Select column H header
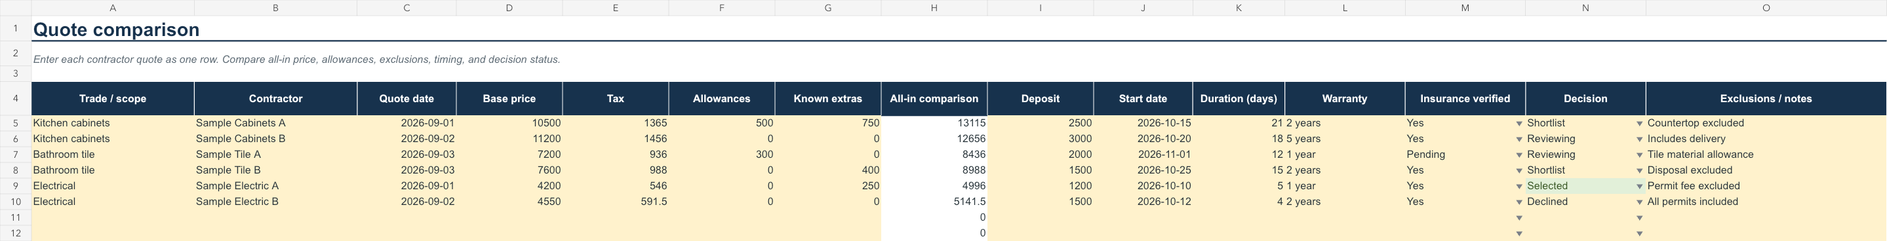 click(934, 7)
